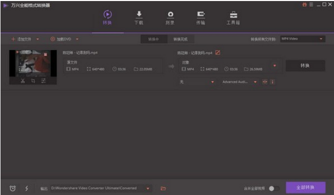
Task: Expand the target format red arrow
Action: pyautogui.click(x=274, y=66)
